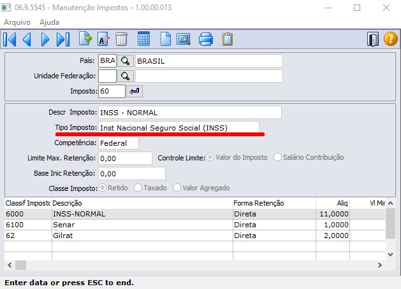Select Valor do Imposto radio option
This screenshot has width=401, height=289.
pyautogui.click(x=210, y=157)
